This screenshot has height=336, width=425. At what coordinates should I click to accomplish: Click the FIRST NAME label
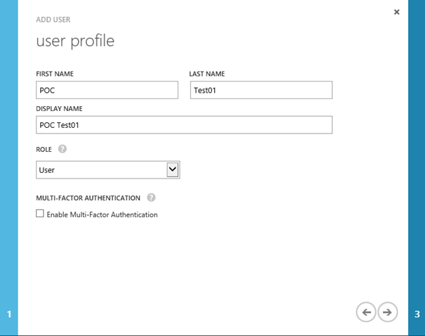[55, 74]
